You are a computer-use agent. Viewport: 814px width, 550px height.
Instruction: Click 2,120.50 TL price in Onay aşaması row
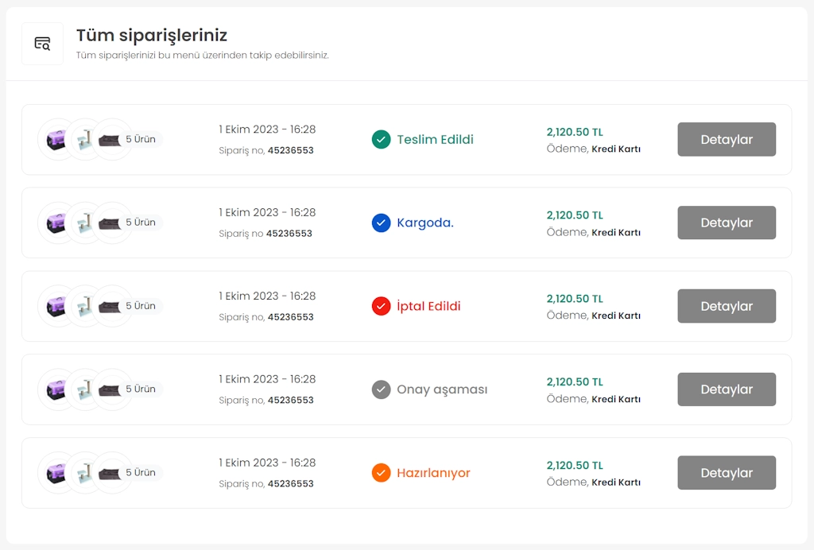click(575, 382)
